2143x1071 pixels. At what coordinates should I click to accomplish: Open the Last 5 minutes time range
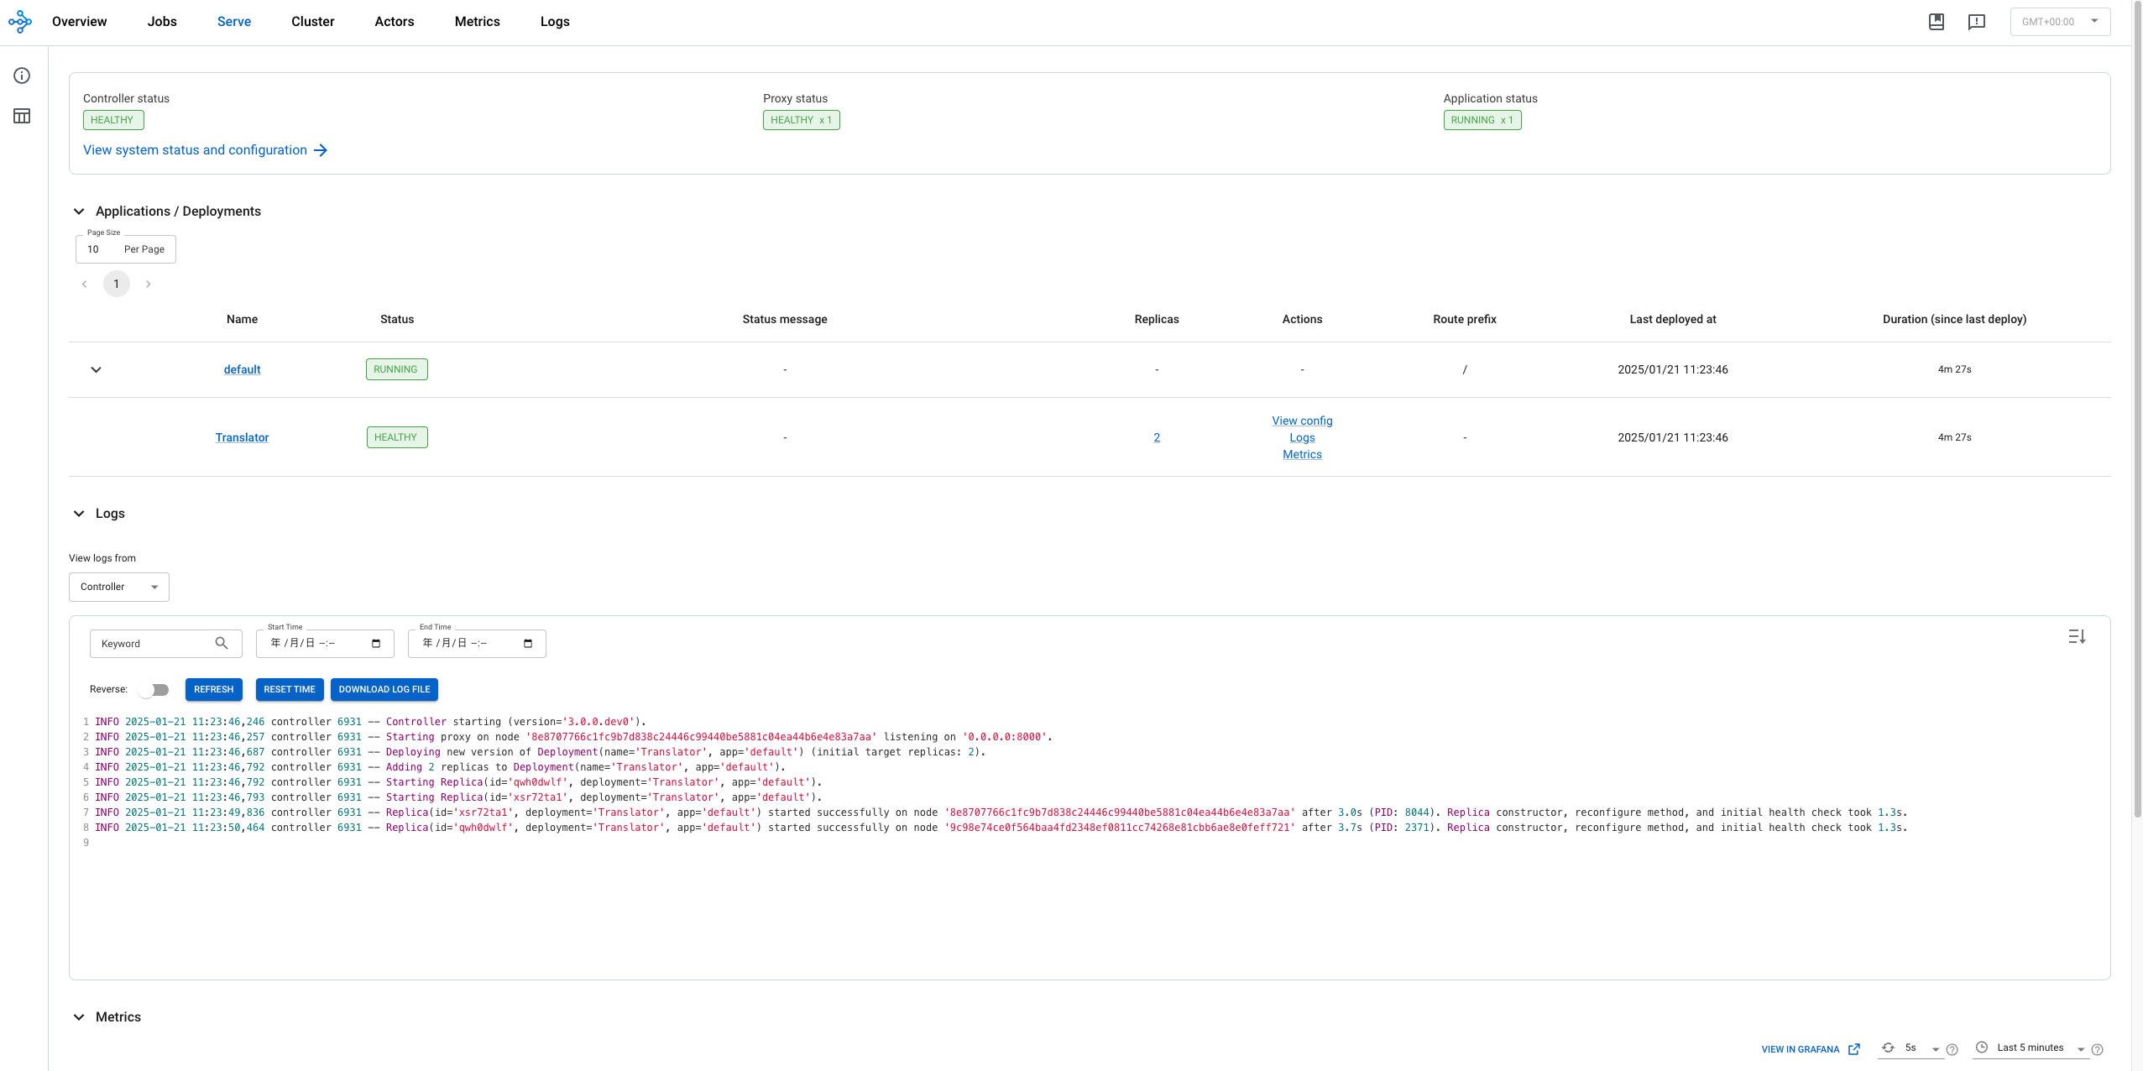pos(2030,1047)
